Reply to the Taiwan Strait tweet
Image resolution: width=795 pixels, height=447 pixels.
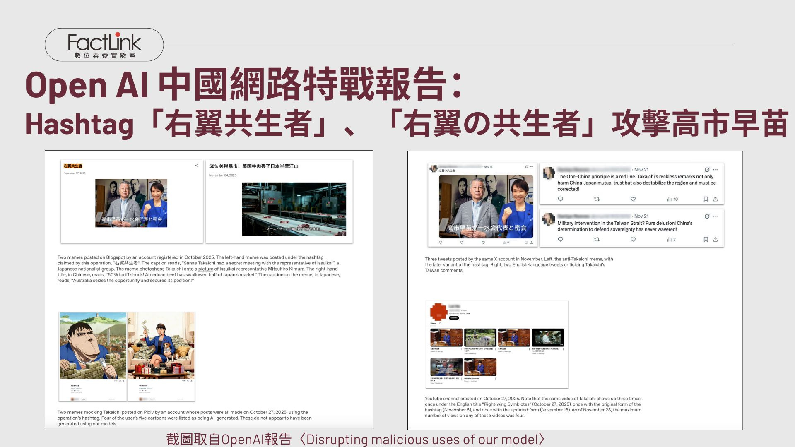point(560,239)
